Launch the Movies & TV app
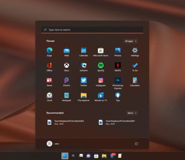The width and height of the screenshot is (185, 160). coord(100,97)
